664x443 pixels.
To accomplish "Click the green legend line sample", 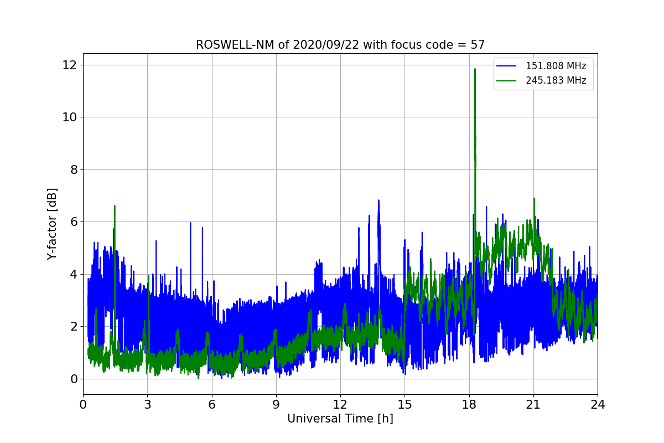I will pos(507,81).
